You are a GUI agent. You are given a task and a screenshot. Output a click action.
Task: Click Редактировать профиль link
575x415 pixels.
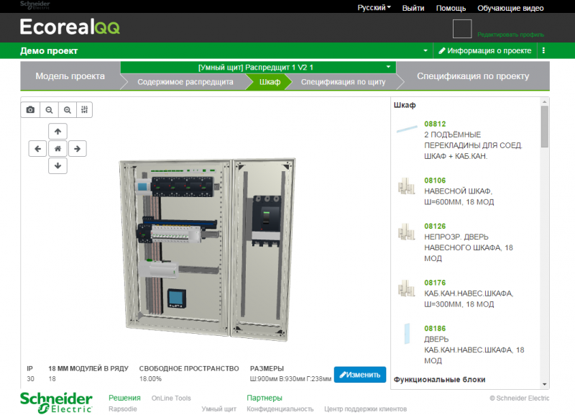pos(510,35)
